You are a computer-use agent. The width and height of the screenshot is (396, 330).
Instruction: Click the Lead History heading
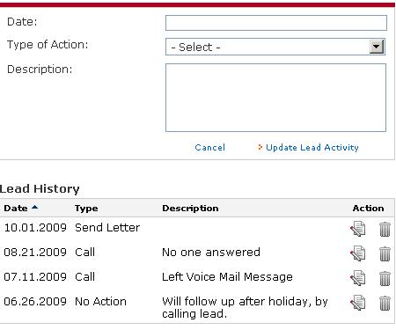(x=40, y=188)
